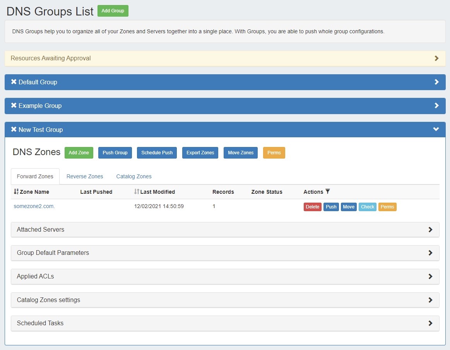
Task: Click the green Add Group button
Action: coord(113,11)
